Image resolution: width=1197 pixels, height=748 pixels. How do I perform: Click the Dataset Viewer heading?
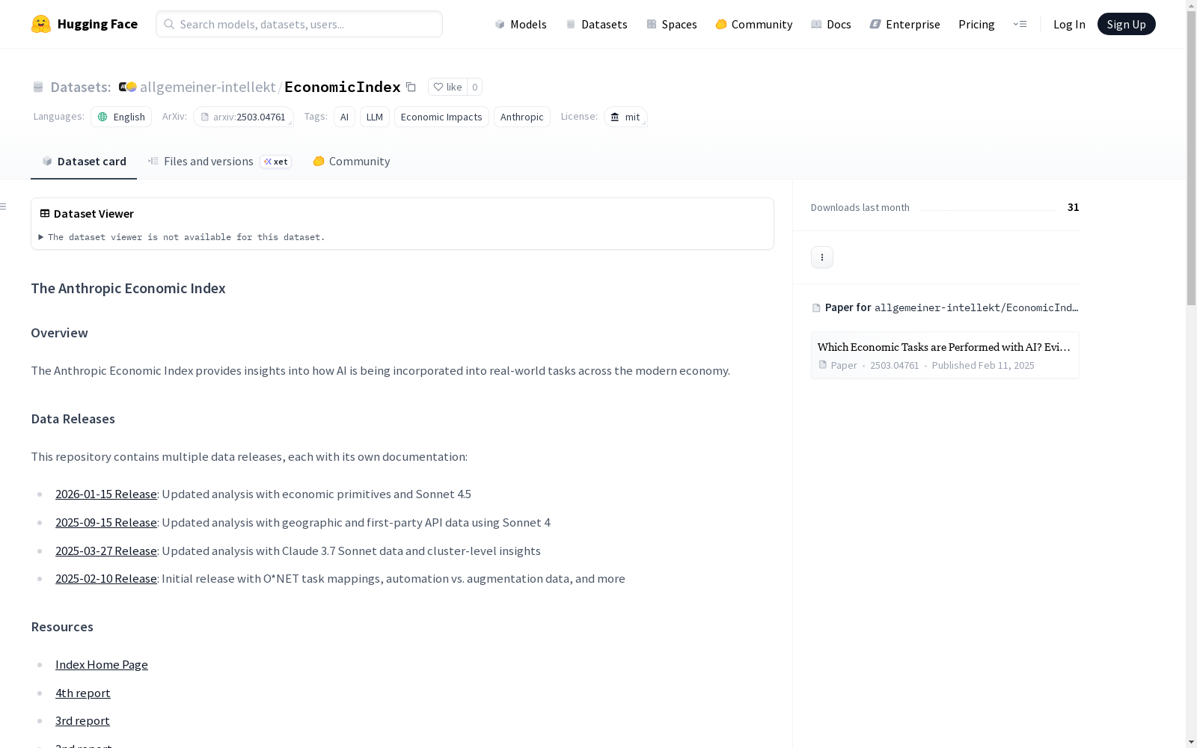point(94,214)
